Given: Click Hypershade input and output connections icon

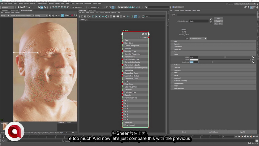Looking at the screenshot, I should pyautogui.click(x=85, y=17).
